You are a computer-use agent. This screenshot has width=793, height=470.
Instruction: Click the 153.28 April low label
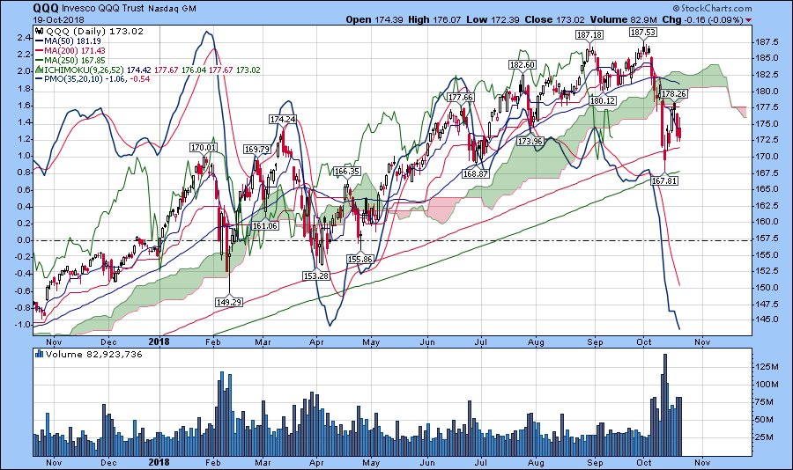(x=315, y=275)
